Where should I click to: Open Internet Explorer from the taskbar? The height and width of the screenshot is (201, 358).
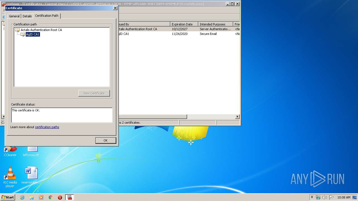tap(22, 197)
